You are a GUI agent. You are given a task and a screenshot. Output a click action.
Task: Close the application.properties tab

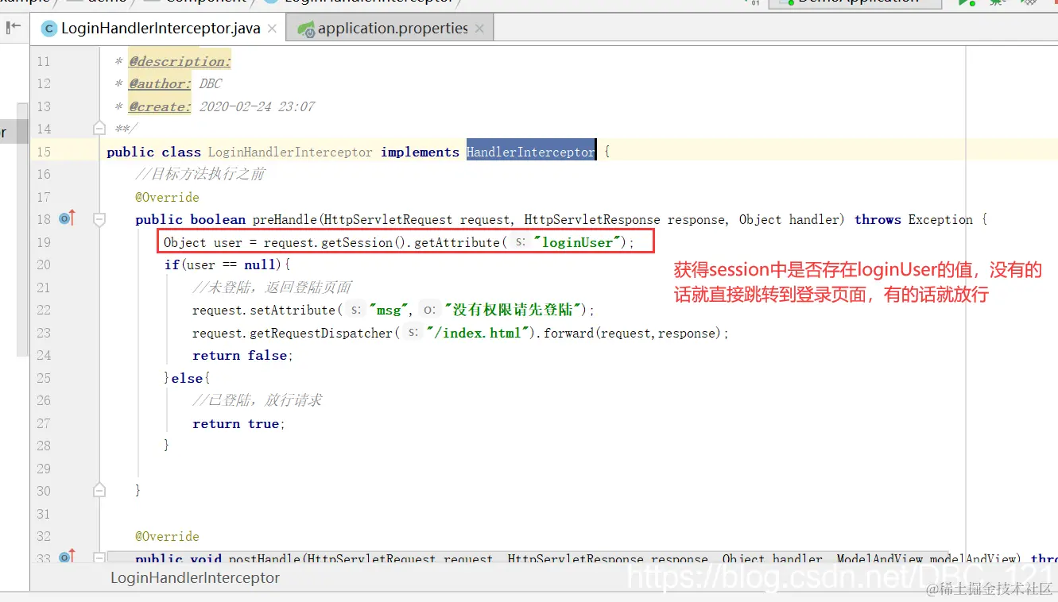pos(479,29)
